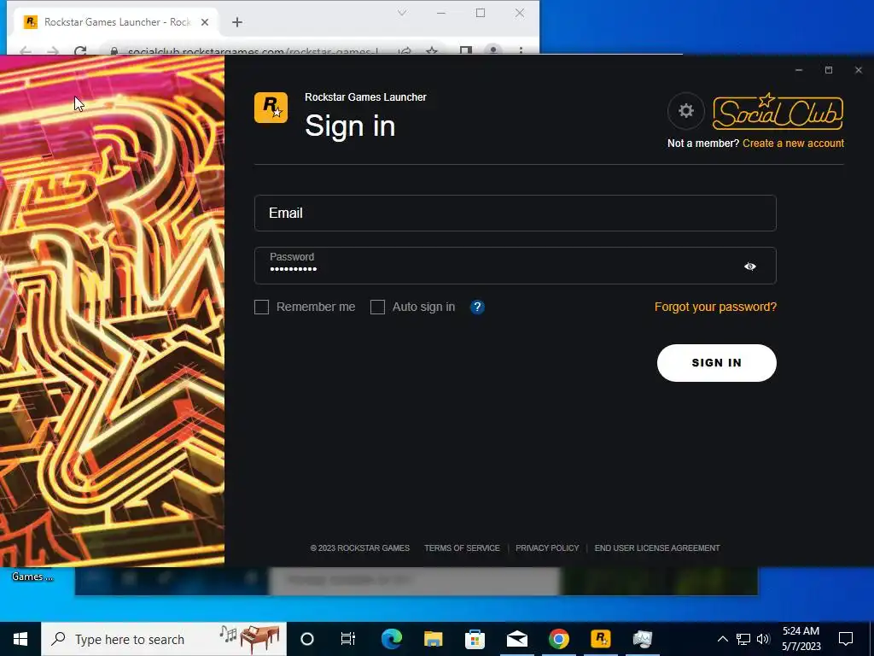Click the Social Club logo
874x656 pixels.
[x=778, y=112]
